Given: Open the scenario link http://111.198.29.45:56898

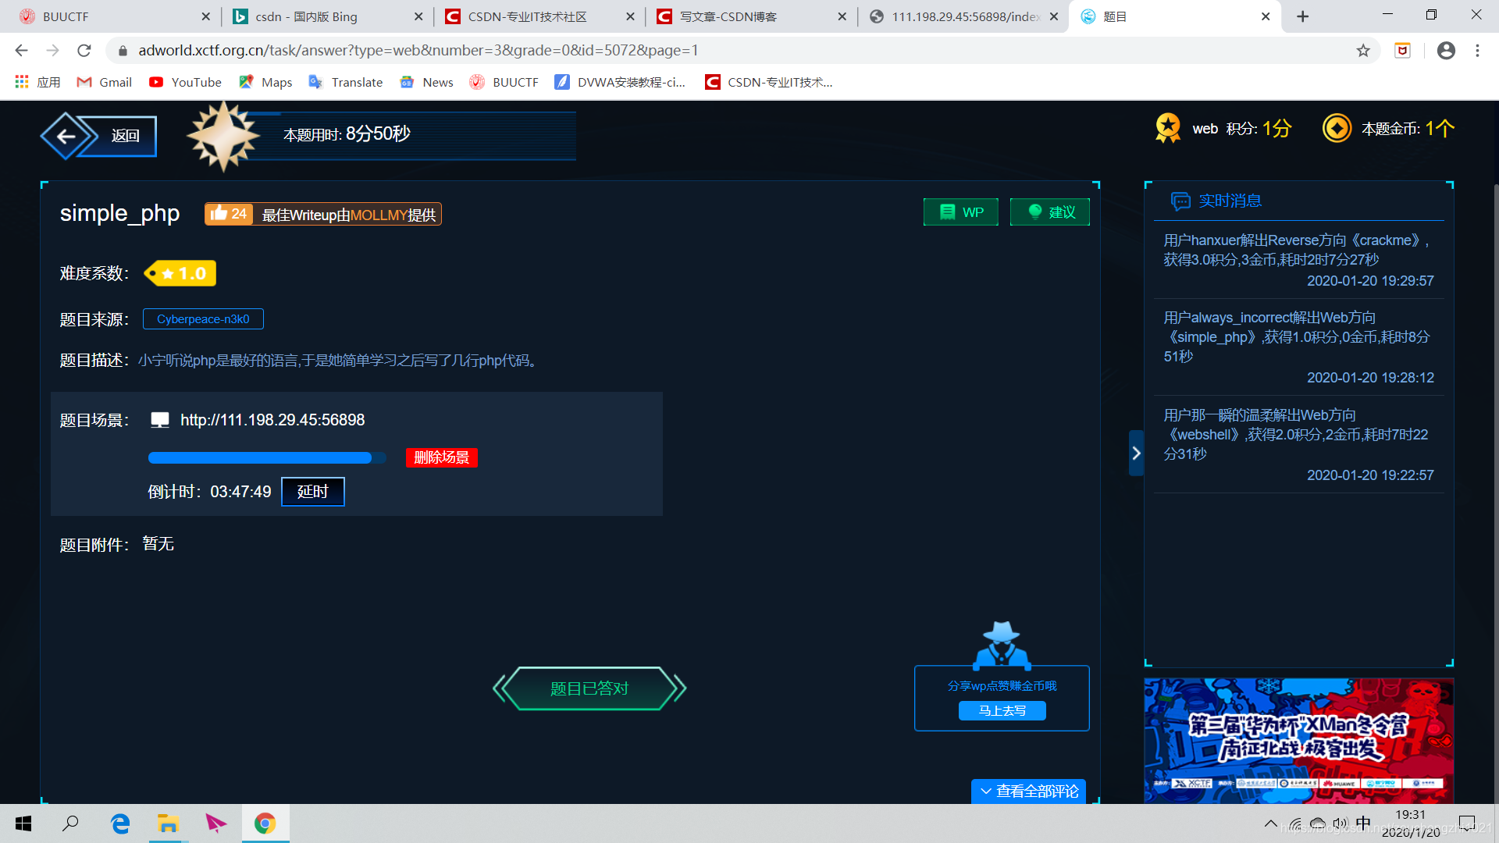Looking at the screenshot, I should [272, 420].
